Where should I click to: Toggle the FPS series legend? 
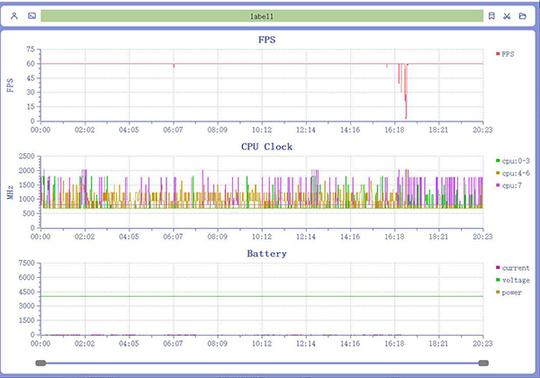pos(506,54)
